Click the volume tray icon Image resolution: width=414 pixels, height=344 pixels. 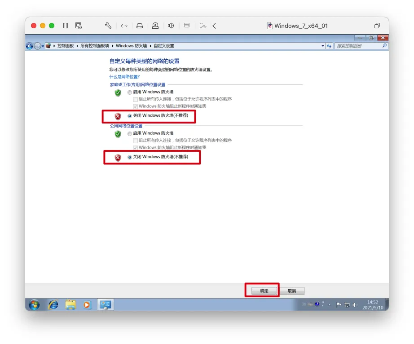[355, 305]
